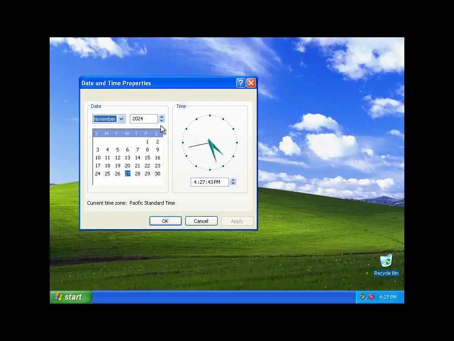Click the Windows Start button
Image resolution: width=454 pixels, height=341 pixels.
coord(71,297)
